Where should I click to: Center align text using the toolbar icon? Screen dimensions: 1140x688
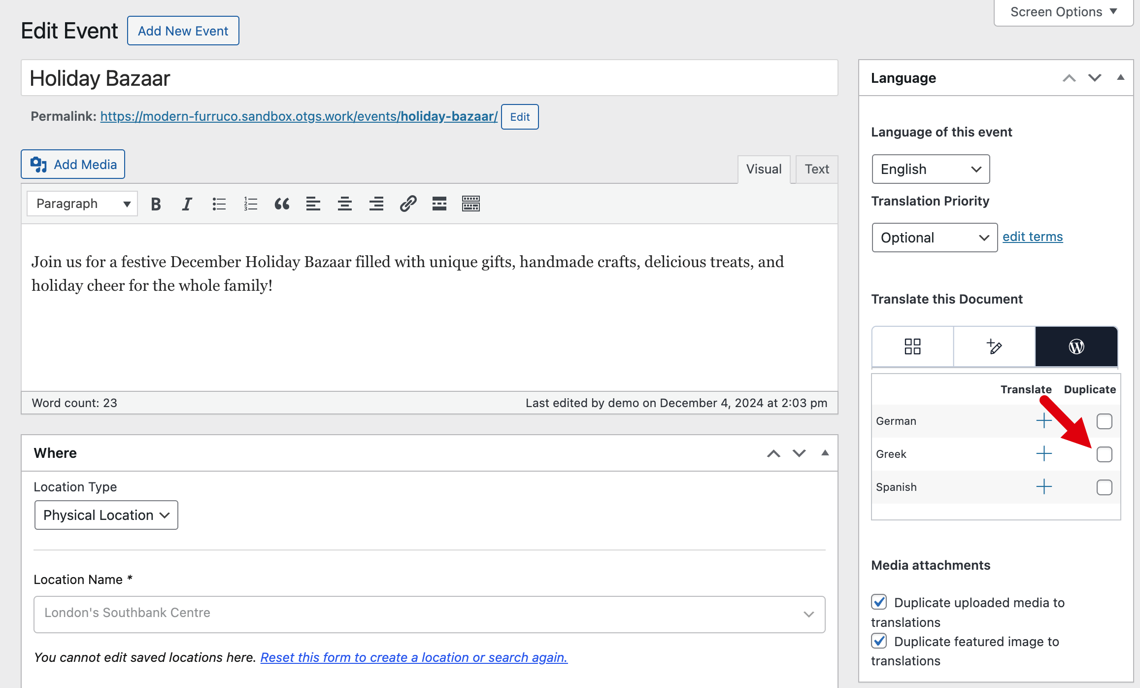[x=344, y=204]
